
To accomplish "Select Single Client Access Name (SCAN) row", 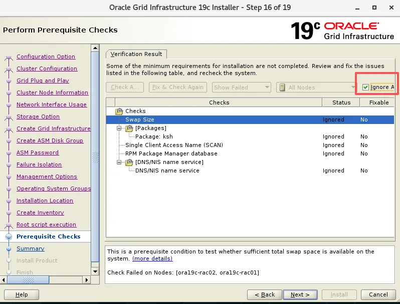I will coord(250,145).
